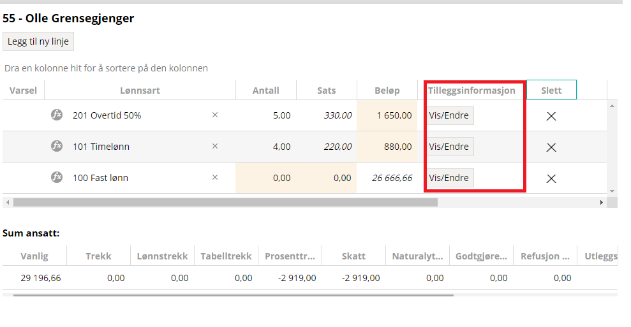This screenshot has height=327, width=631.
Task: Click the fx icon beside 100 Fast lønn
Action: [57, 177]
